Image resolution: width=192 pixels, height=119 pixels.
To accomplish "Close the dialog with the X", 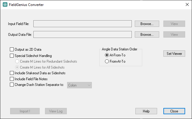I will [187, 4].
